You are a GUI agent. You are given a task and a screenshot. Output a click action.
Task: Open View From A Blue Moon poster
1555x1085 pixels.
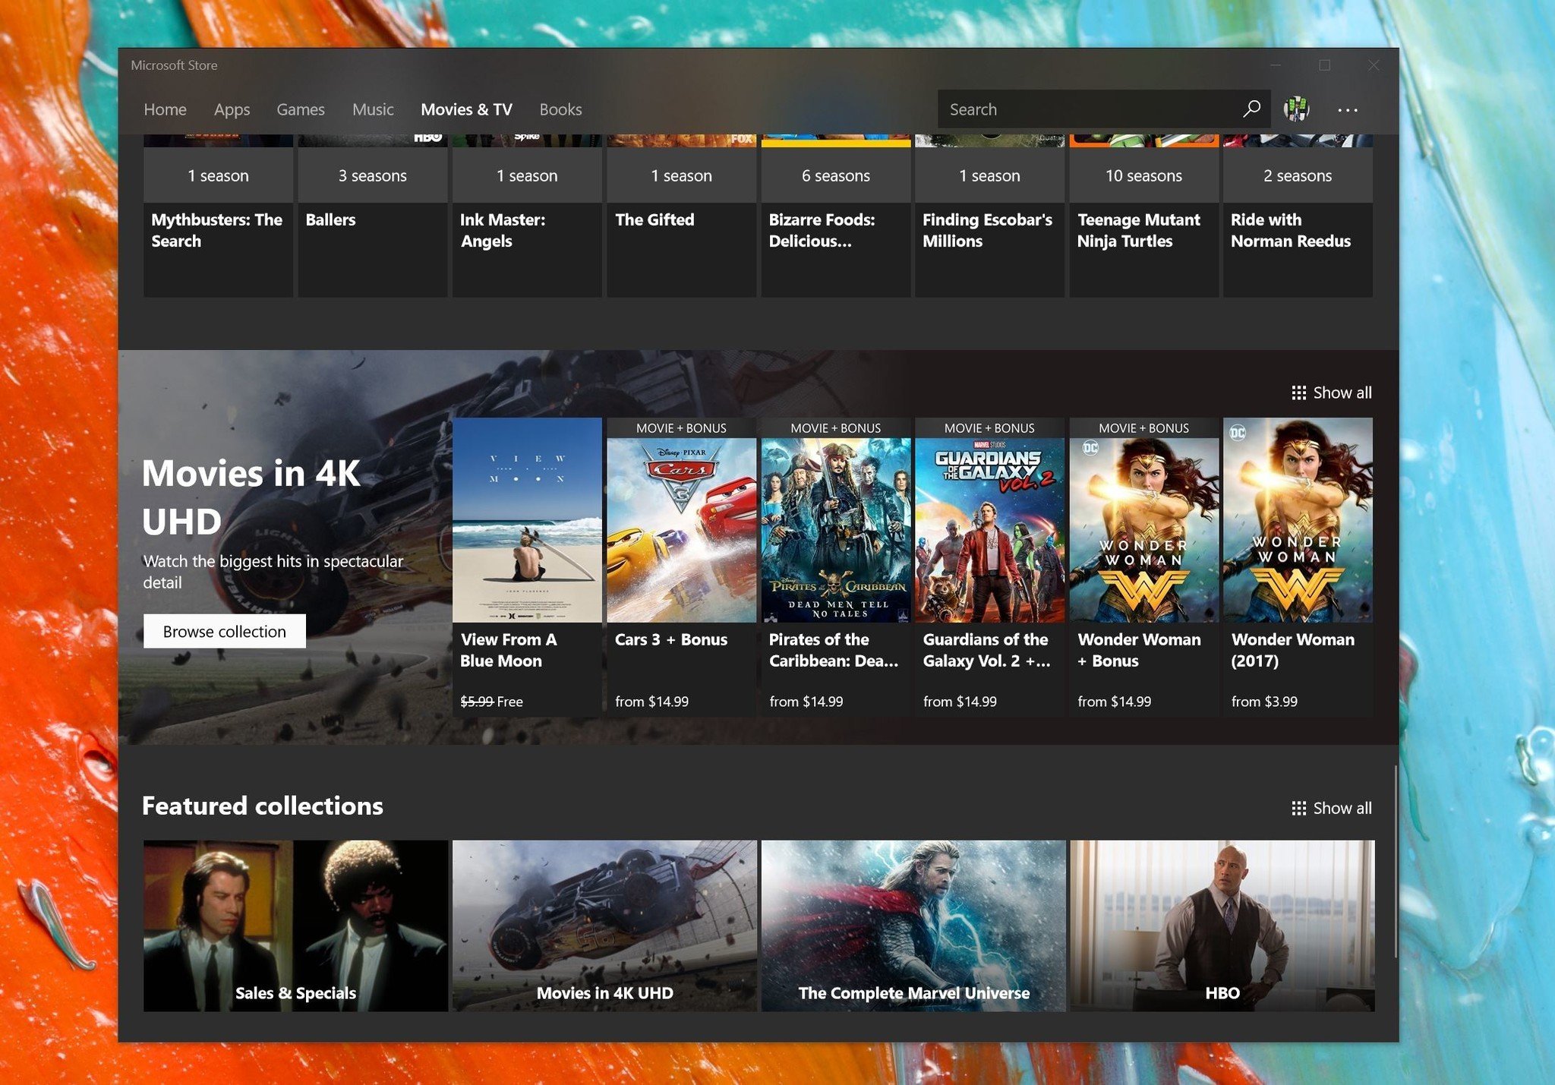(x=527, y=520)
